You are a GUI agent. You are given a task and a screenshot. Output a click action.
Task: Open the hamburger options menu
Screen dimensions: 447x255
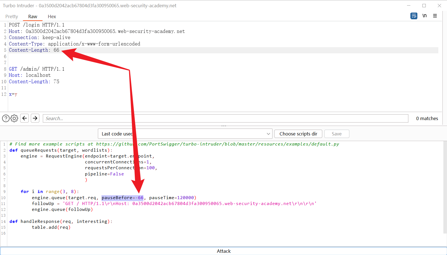pyautogui.click(x=435, y=16)
